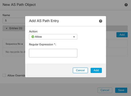The height and width of the screenshot is (96, 131).
Task: Select the No records row
Action: pyautogui.click(x=14, y=52)
